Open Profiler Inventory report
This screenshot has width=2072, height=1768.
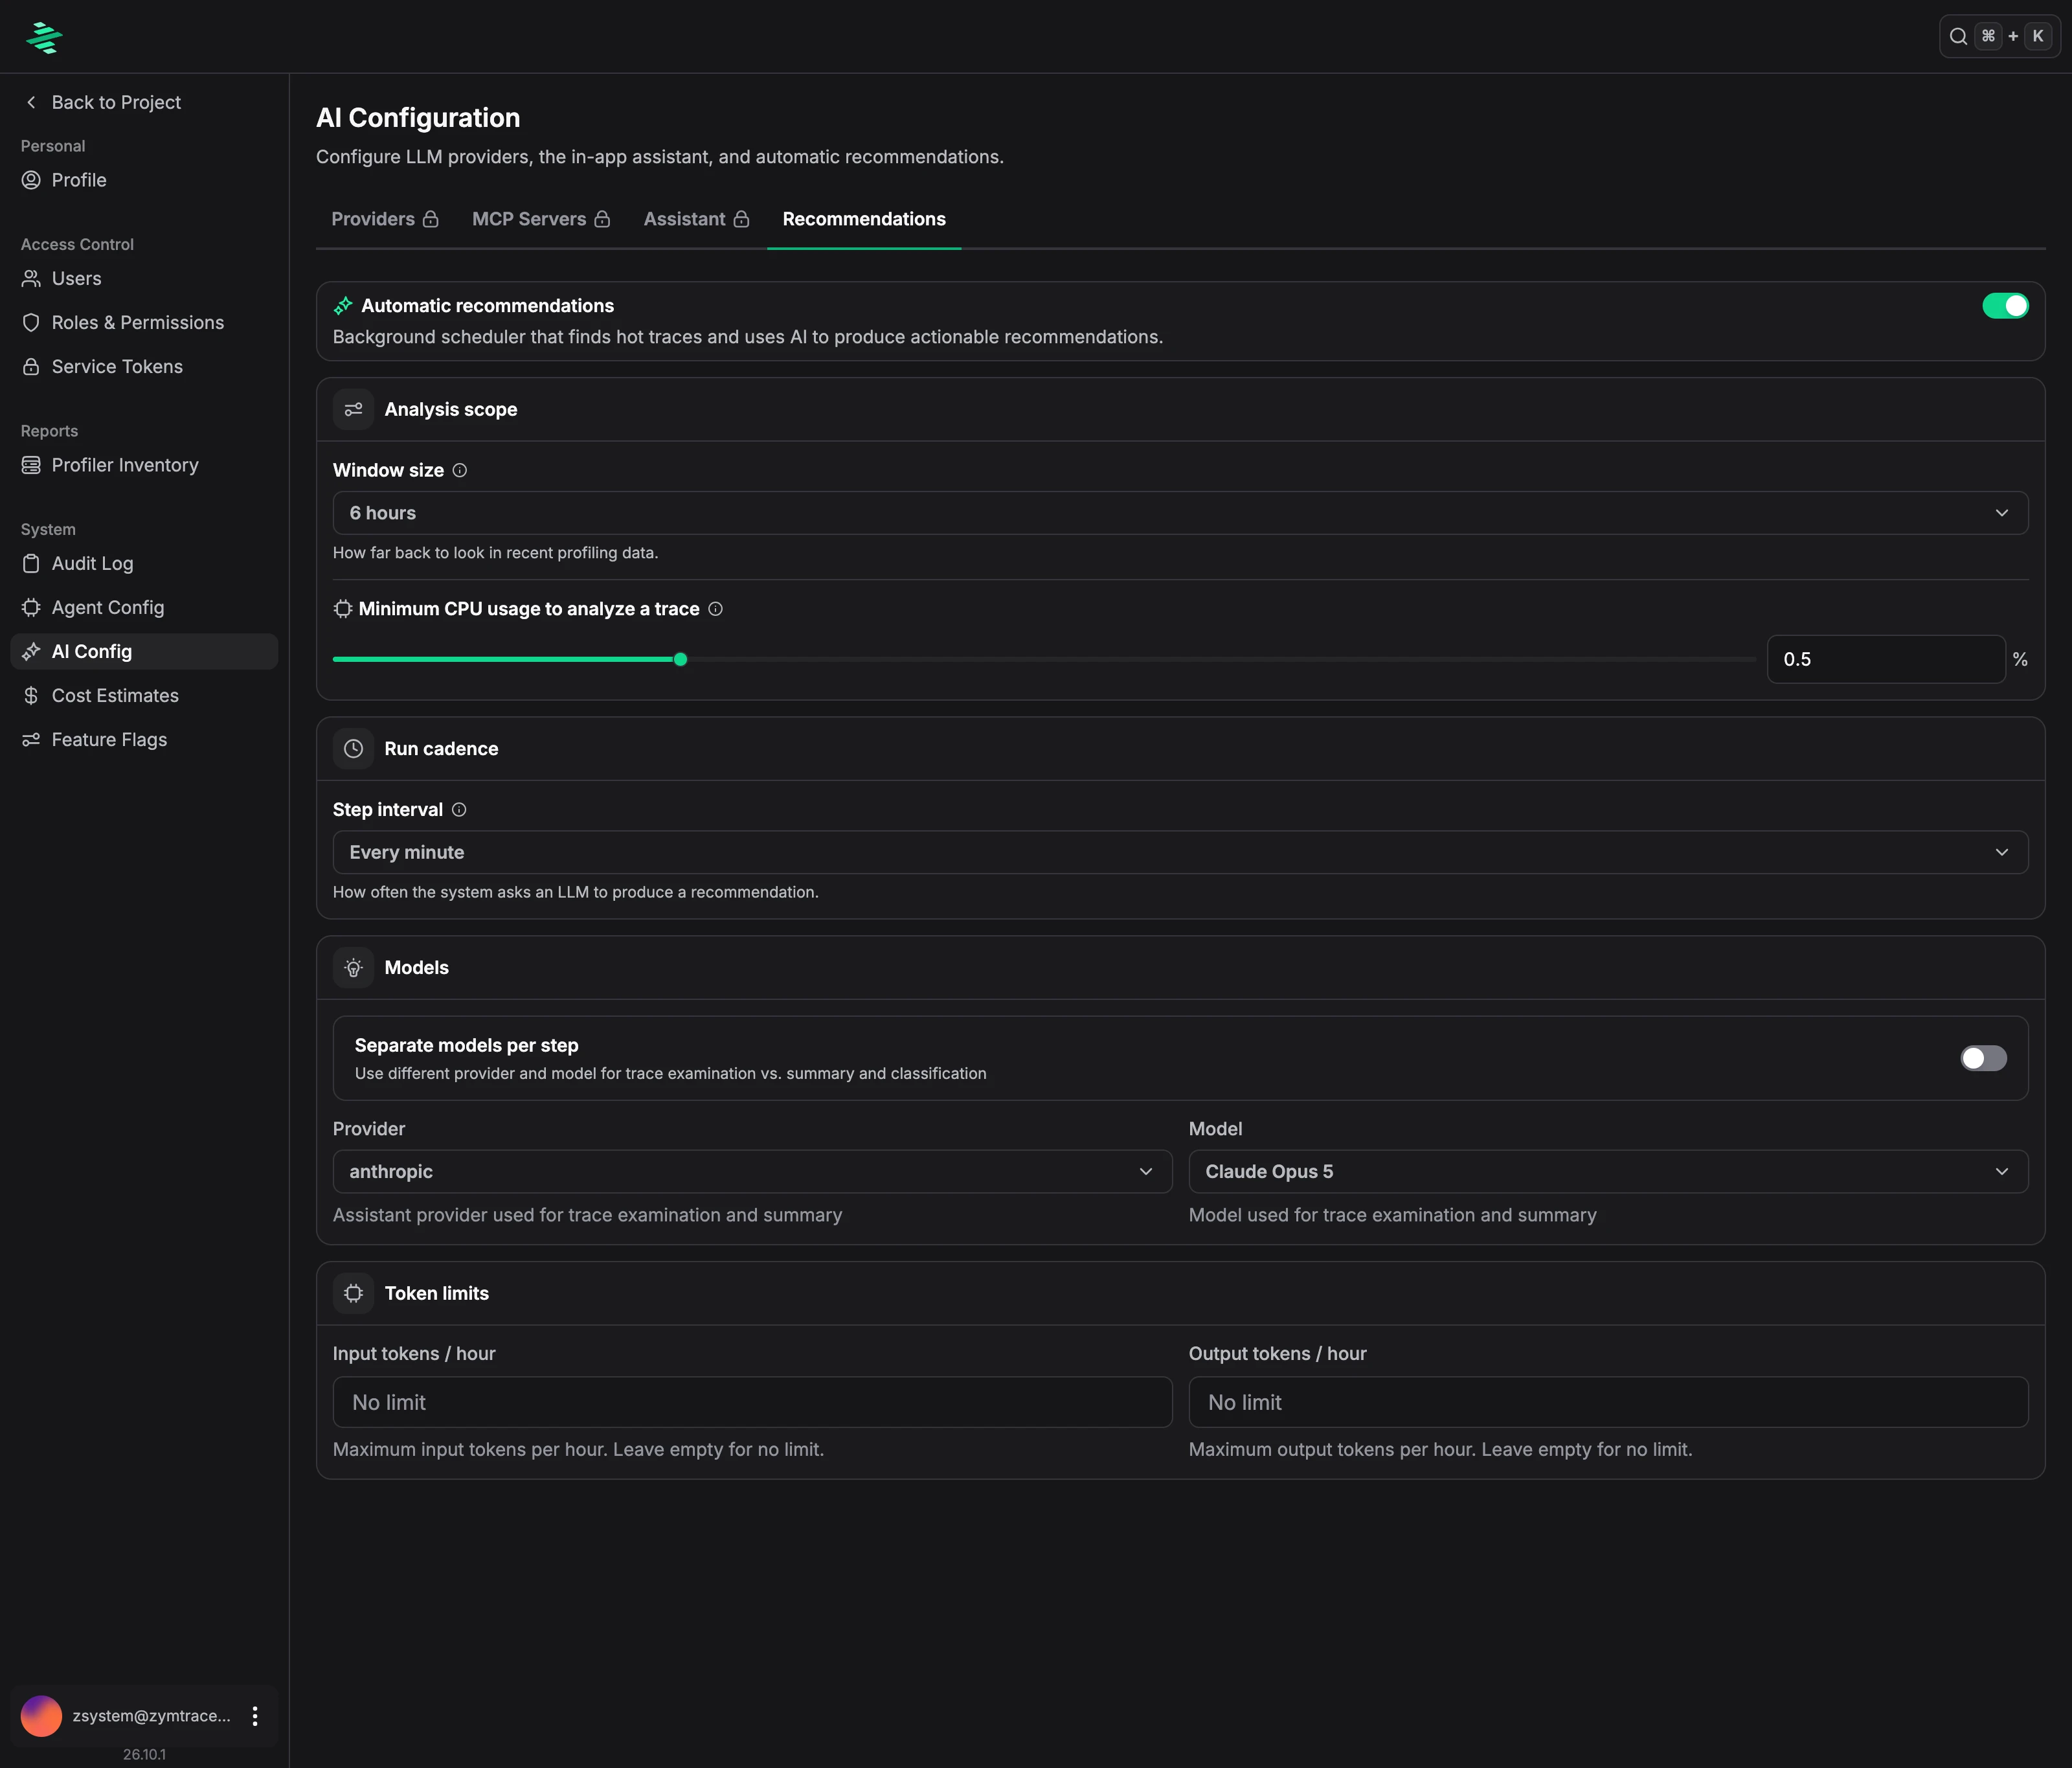[x=144, y=465]
